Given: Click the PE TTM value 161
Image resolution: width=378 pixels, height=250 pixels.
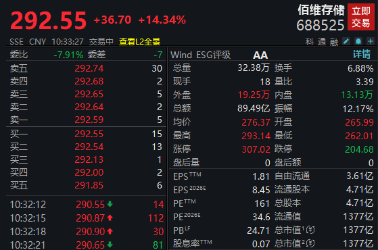Looking at the screenshot, I should (x=262, y=203).
